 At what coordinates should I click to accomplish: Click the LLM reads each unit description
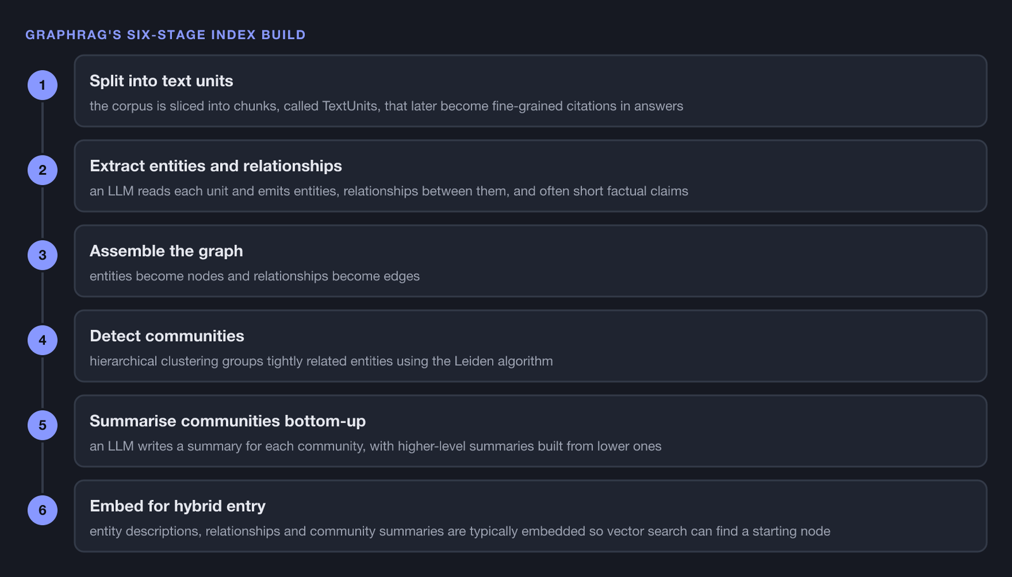pos(389,191)
